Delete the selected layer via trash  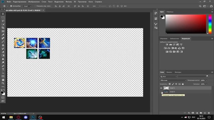pos(209,113)
